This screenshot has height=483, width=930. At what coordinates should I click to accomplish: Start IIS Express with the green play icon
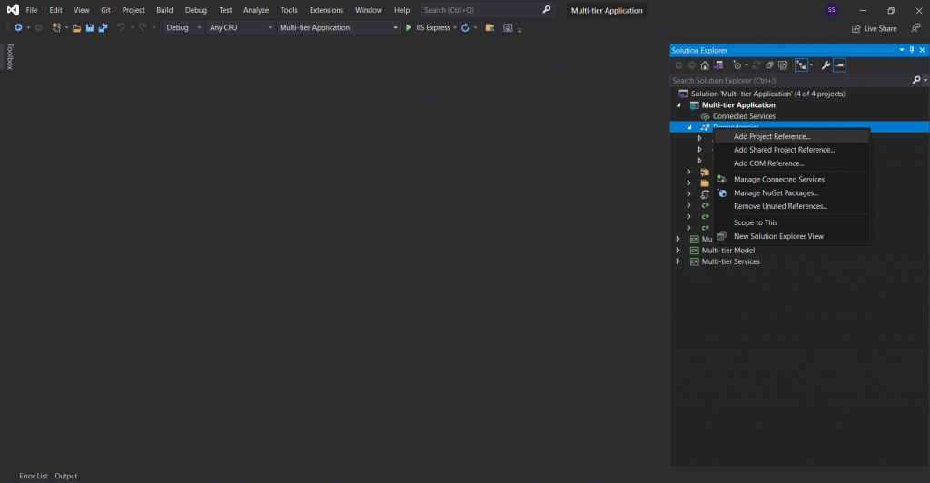(408, 28)
